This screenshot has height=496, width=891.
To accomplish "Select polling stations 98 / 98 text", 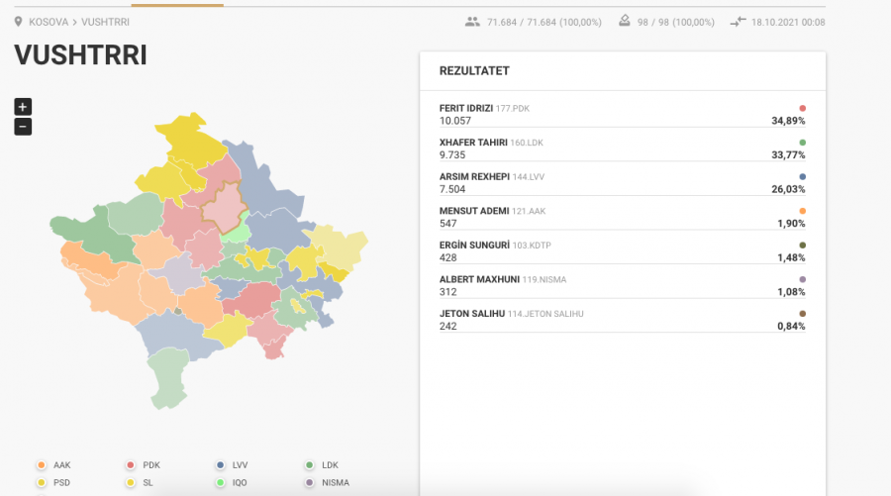I will click(675, 22).
